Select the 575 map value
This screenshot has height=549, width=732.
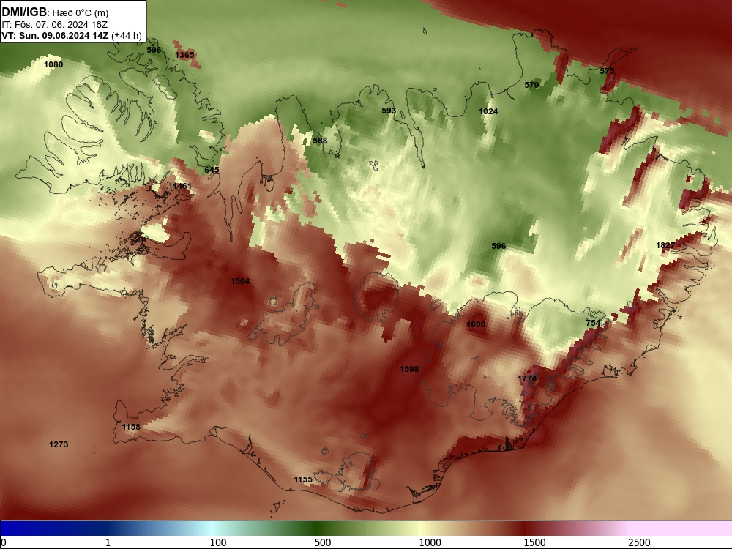pyautogui.click(x=607, y=71)
